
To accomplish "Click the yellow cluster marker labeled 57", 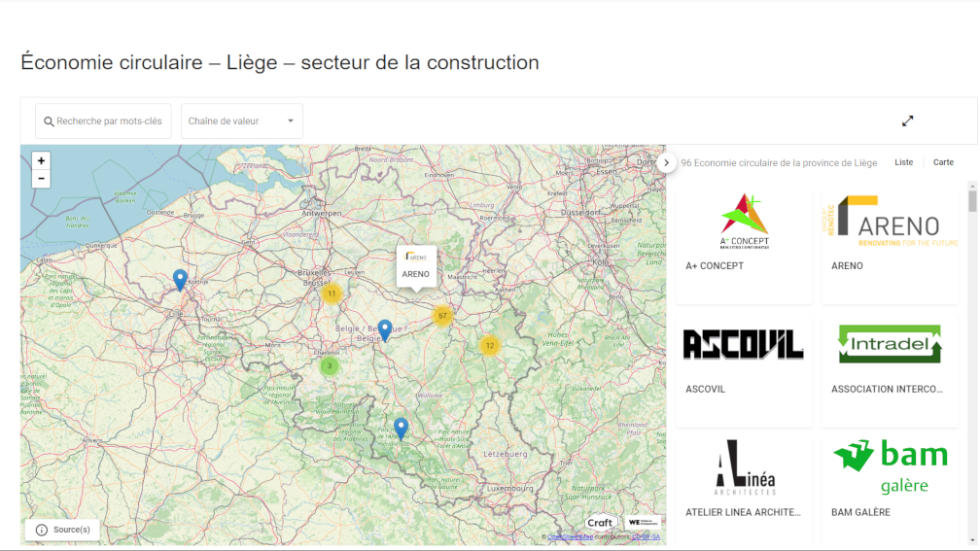I will pyautogui.click(x=442, y=316).
